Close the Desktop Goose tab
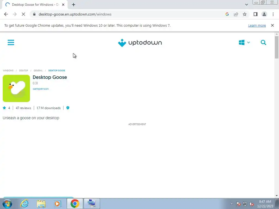Screen dimensions: 279x209 63,5
